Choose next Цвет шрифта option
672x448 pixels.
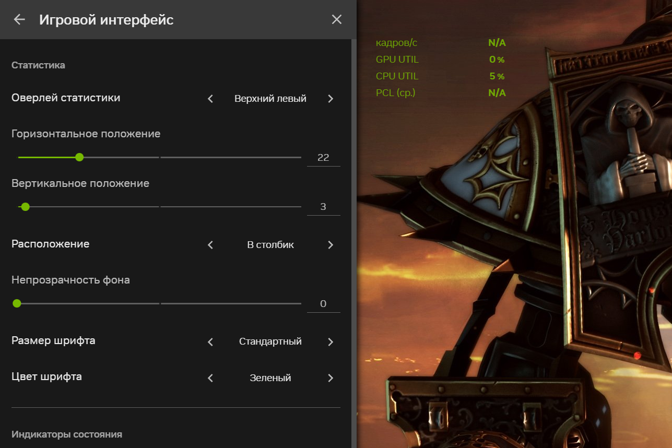pyautogui.click(x=331, y=378)
